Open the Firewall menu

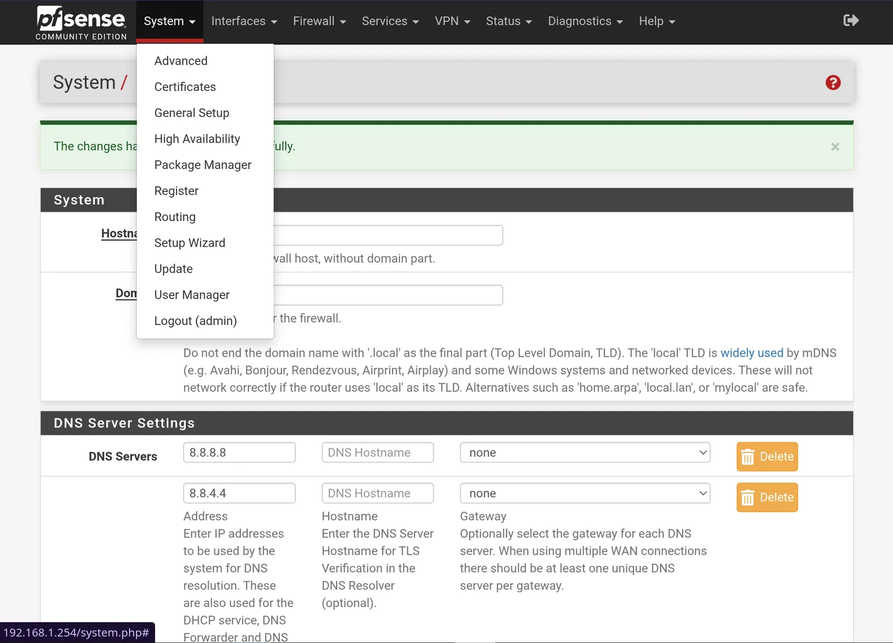[319, 21]
